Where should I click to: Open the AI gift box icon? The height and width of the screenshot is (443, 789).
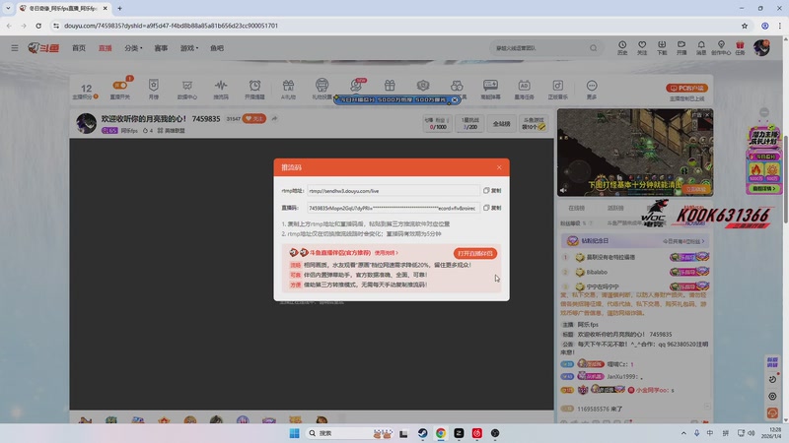[288, 89]
